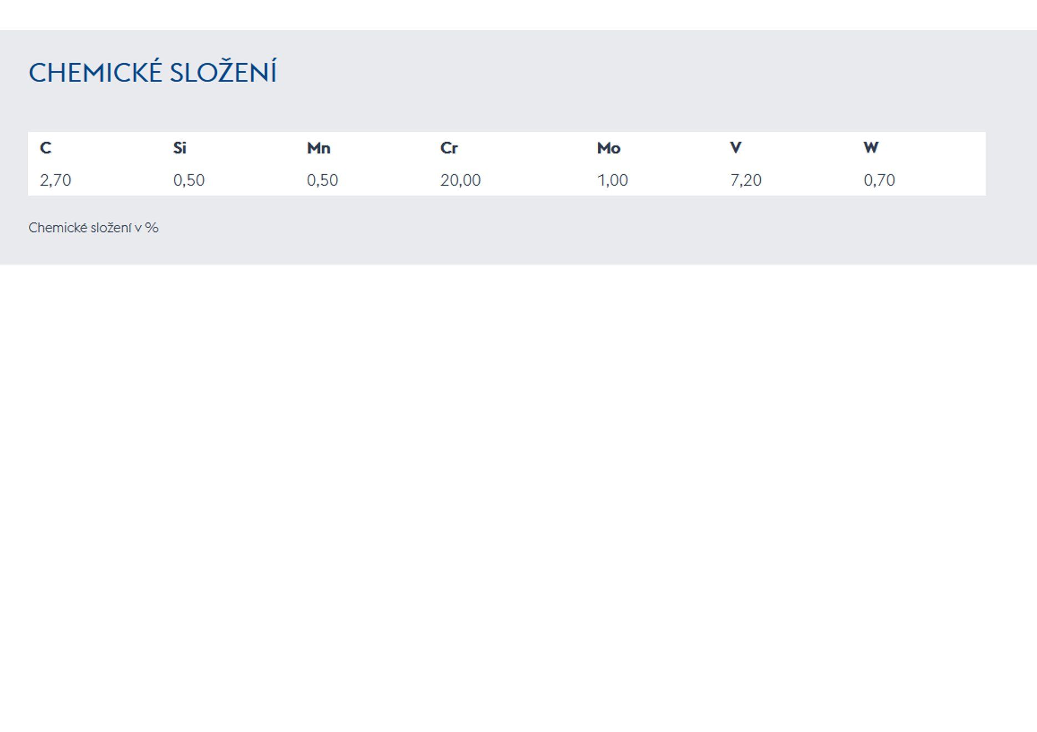Click the molybdenum value 1,00

click(612, 180)
